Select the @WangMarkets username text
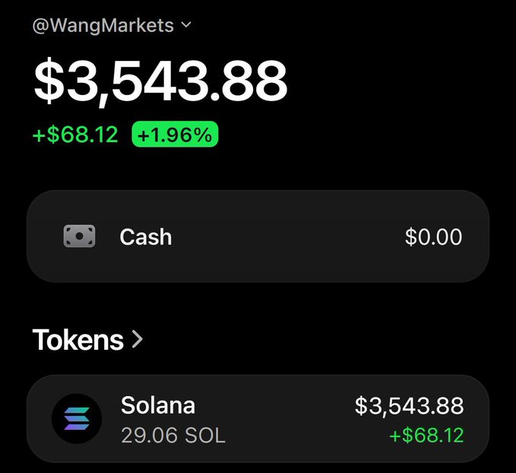Viewport: 516px width, 473px height. point(103,26)
